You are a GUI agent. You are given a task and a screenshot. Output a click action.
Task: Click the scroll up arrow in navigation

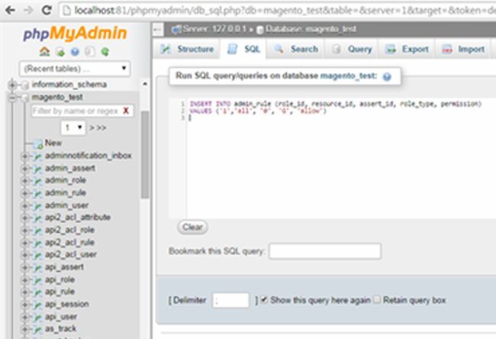(x=144, y=84)
